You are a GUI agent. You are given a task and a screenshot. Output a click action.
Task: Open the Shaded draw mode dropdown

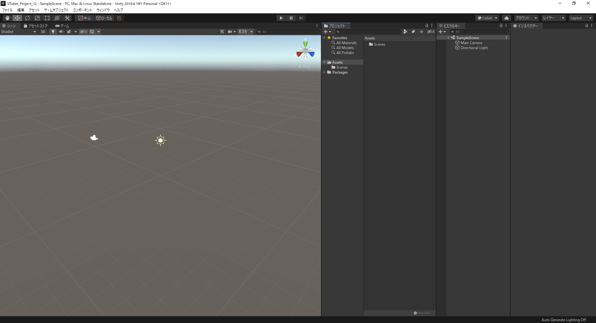(x=19, y=32)
